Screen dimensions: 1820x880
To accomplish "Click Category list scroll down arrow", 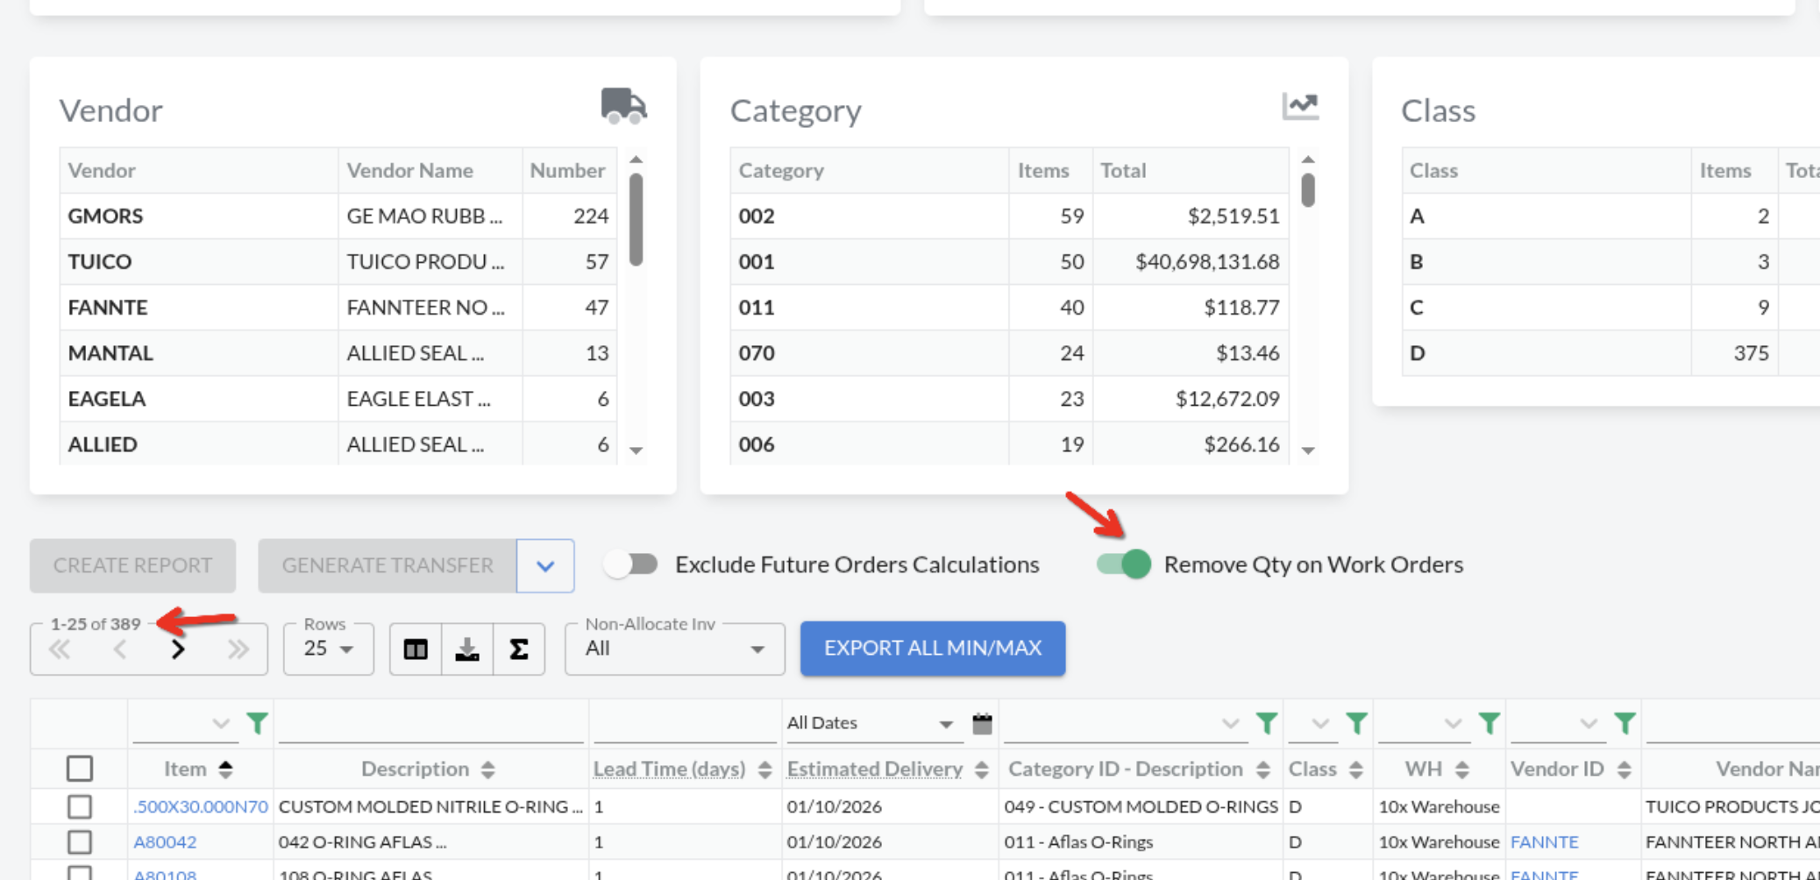I will [1308, 451].
